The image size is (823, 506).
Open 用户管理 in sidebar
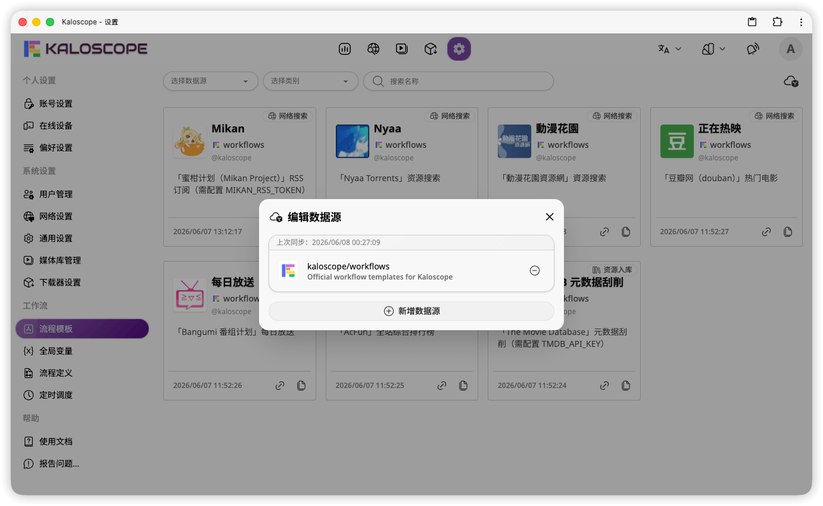82,194
